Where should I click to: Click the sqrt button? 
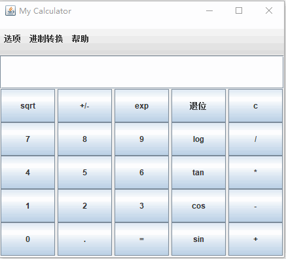[x=27, y=106]
